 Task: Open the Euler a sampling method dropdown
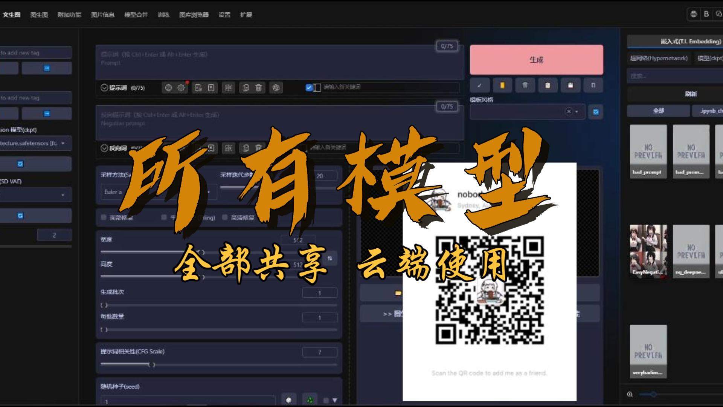coord(158,192)
